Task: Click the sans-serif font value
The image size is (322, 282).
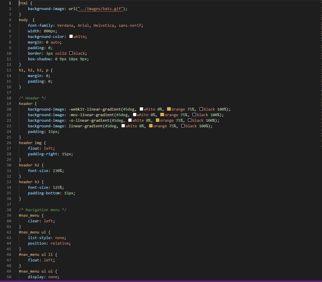Action: click(x=130, y=25)
